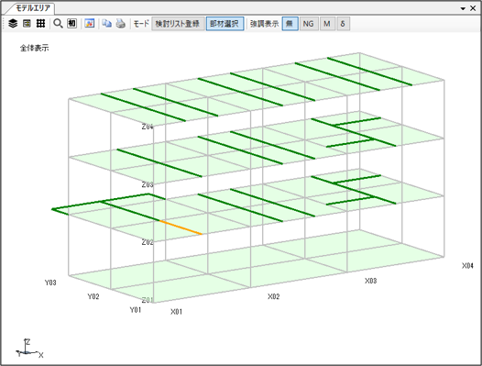Click the Z04 level label
This screenshot has width=482, height=366.
point(148,127)
